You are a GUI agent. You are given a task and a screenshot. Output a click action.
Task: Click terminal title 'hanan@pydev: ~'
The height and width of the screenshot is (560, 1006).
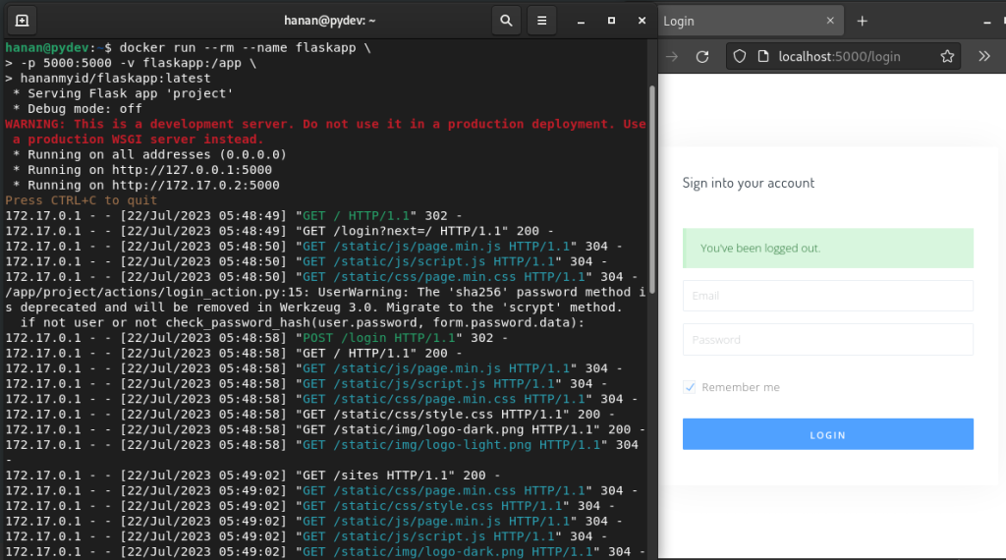pos(330,21)
